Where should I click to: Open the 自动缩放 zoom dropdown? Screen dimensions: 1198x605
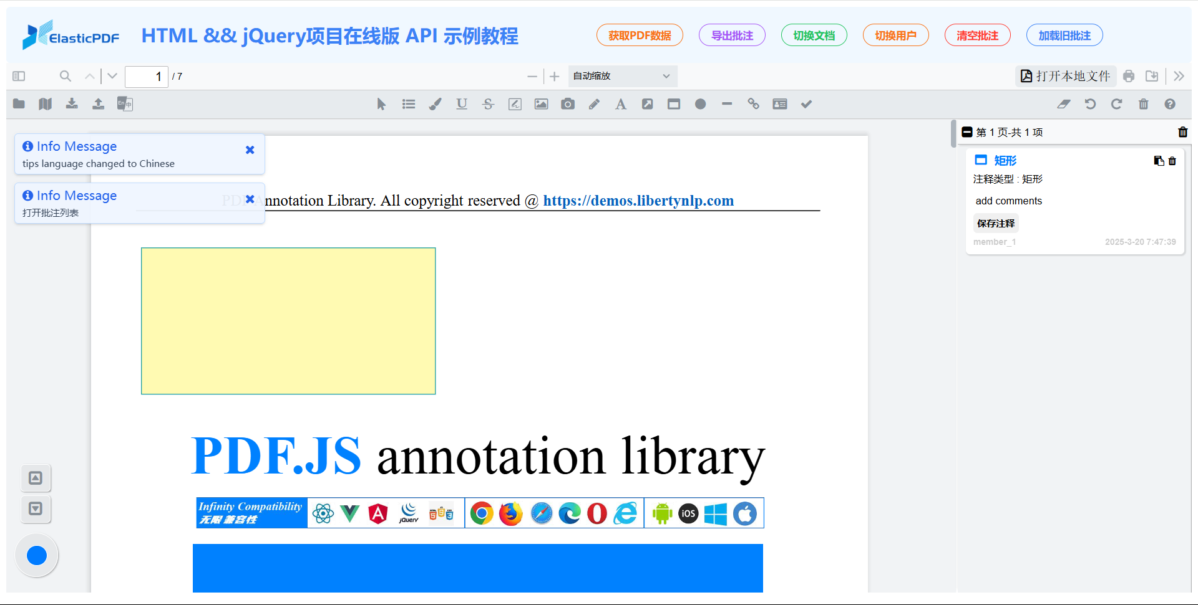621,76
